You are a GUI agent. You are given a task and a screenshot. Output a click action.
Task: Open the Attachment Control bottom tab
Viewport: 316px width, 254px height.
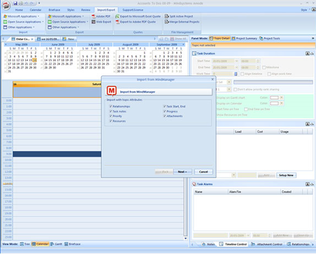[267, 244]
